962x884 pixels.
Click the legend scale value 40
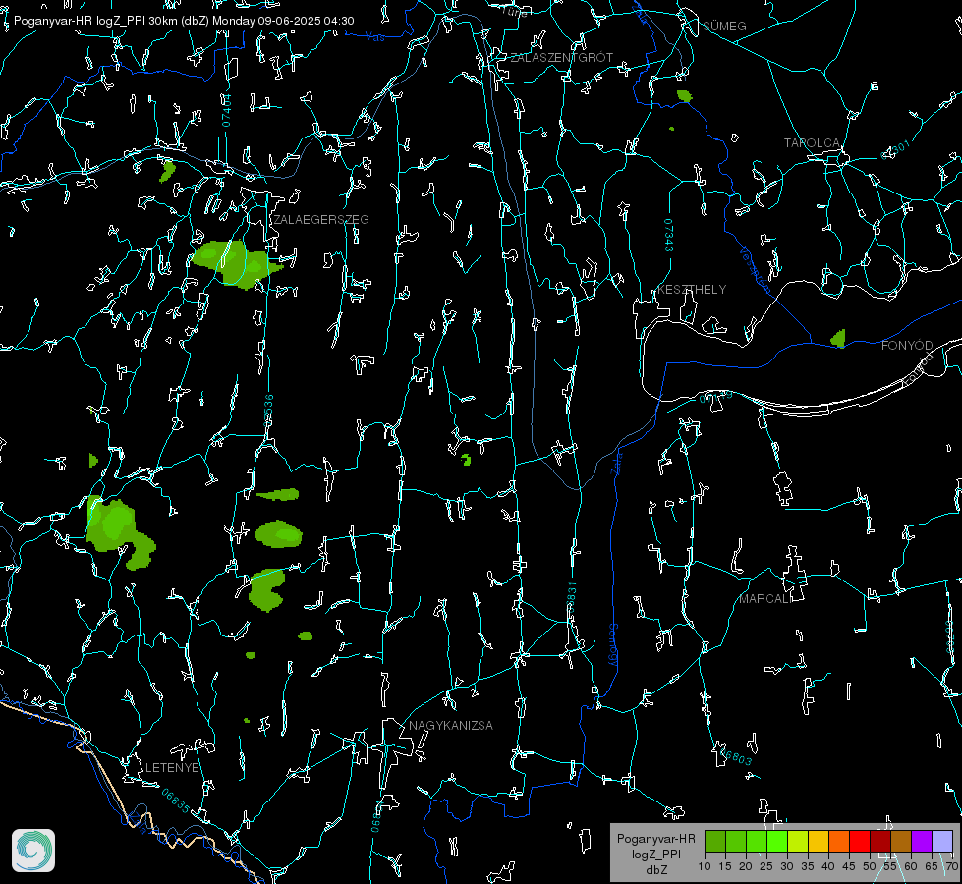point(828,866)
